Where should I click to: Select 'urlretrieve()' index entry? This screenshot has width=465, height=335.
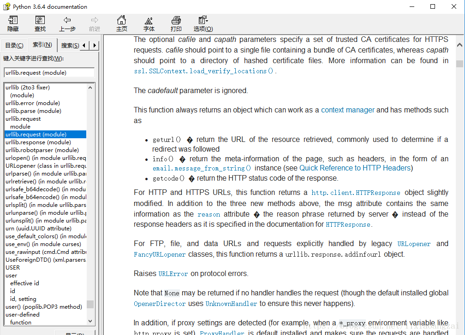(x=46, y=182)
